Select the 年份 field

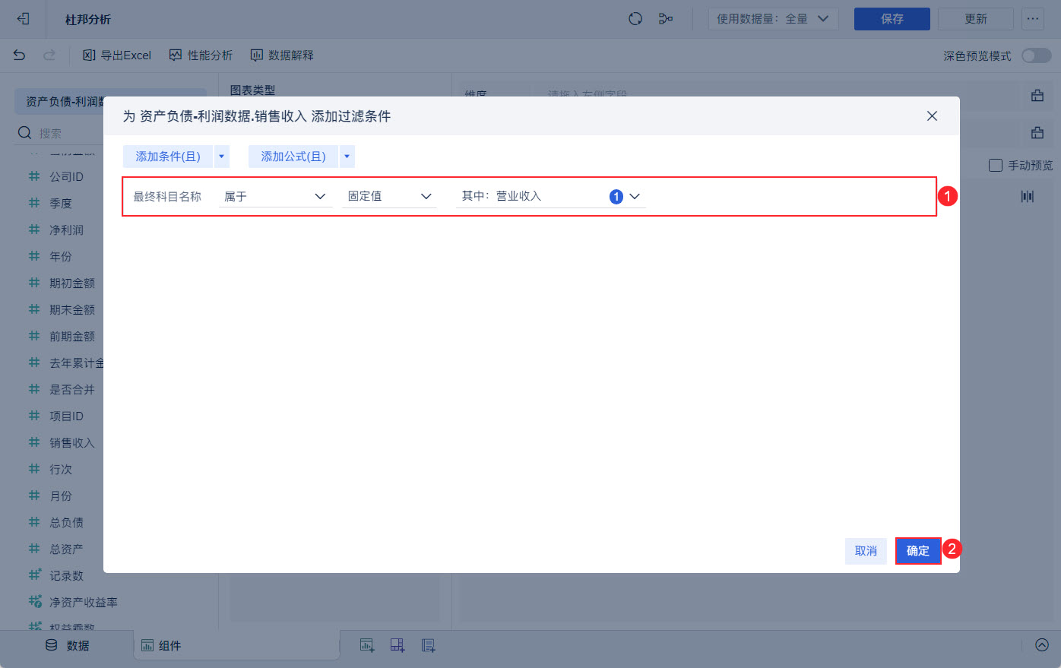point(61,256)
